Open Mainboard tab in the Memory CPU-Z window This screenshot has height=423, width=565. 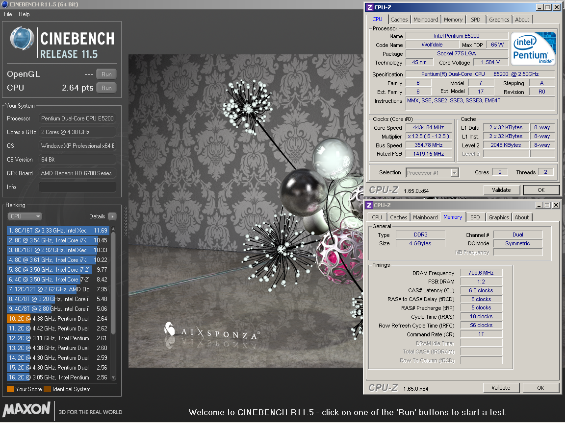click(425, 217)
